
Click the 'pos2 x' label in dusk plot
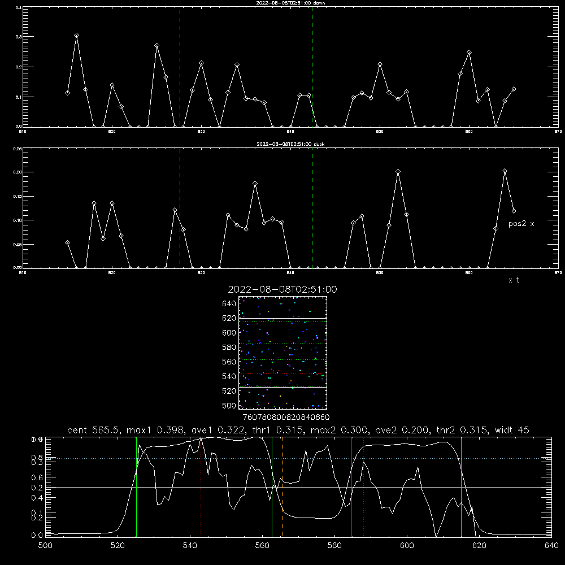click(521, 224)
